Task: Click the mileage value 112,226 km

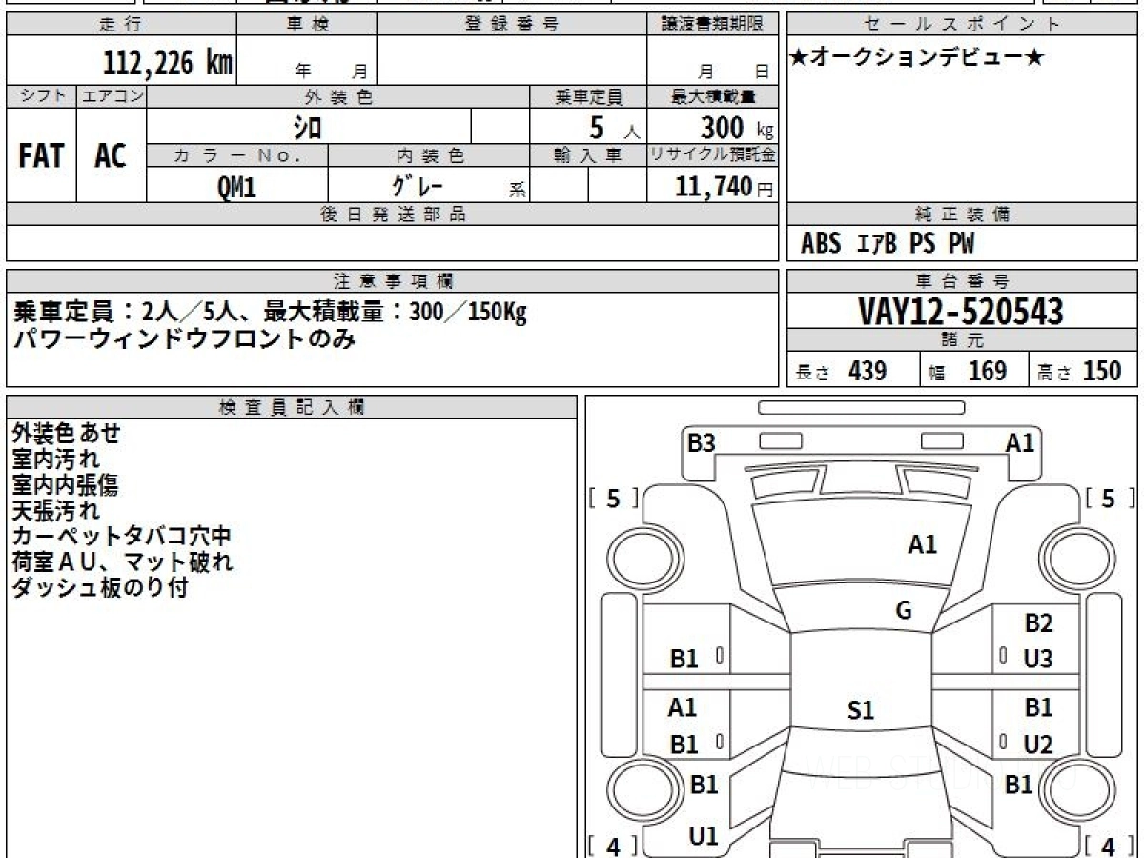Action: coord(168,63)
